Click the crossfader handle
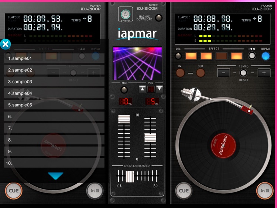This screenshot has width=277, height=208. click(130, 176)
